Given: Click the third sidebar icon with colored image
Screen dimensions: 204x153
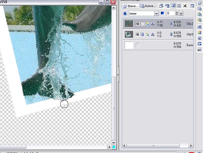Looking at the screenshot, I should [199, 14].
